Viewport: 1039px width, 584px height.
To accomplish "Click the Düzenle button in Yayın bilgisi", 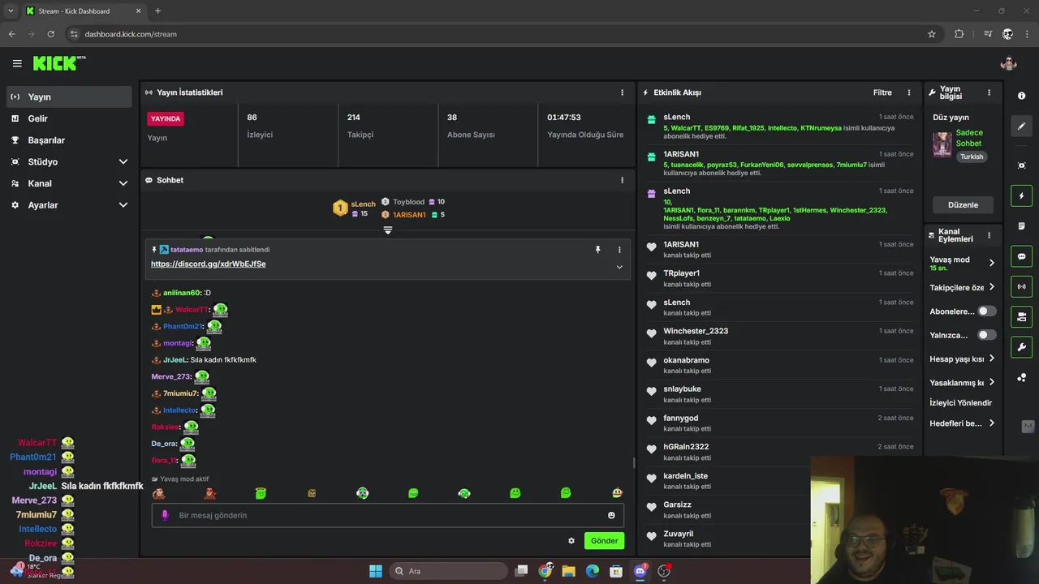I will point(963,204).
